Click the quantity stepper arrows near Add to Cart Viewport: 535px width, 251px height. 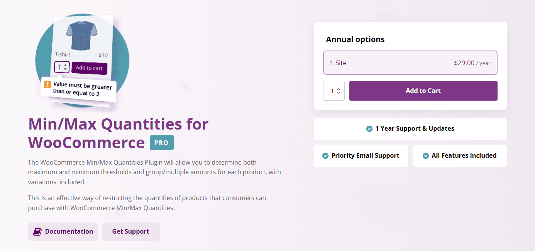click(339, 91)
